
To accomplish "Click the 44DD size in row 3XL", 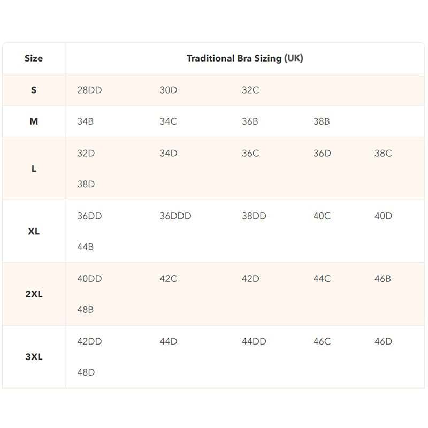I will pyautogui.click(x=254, y=341).
